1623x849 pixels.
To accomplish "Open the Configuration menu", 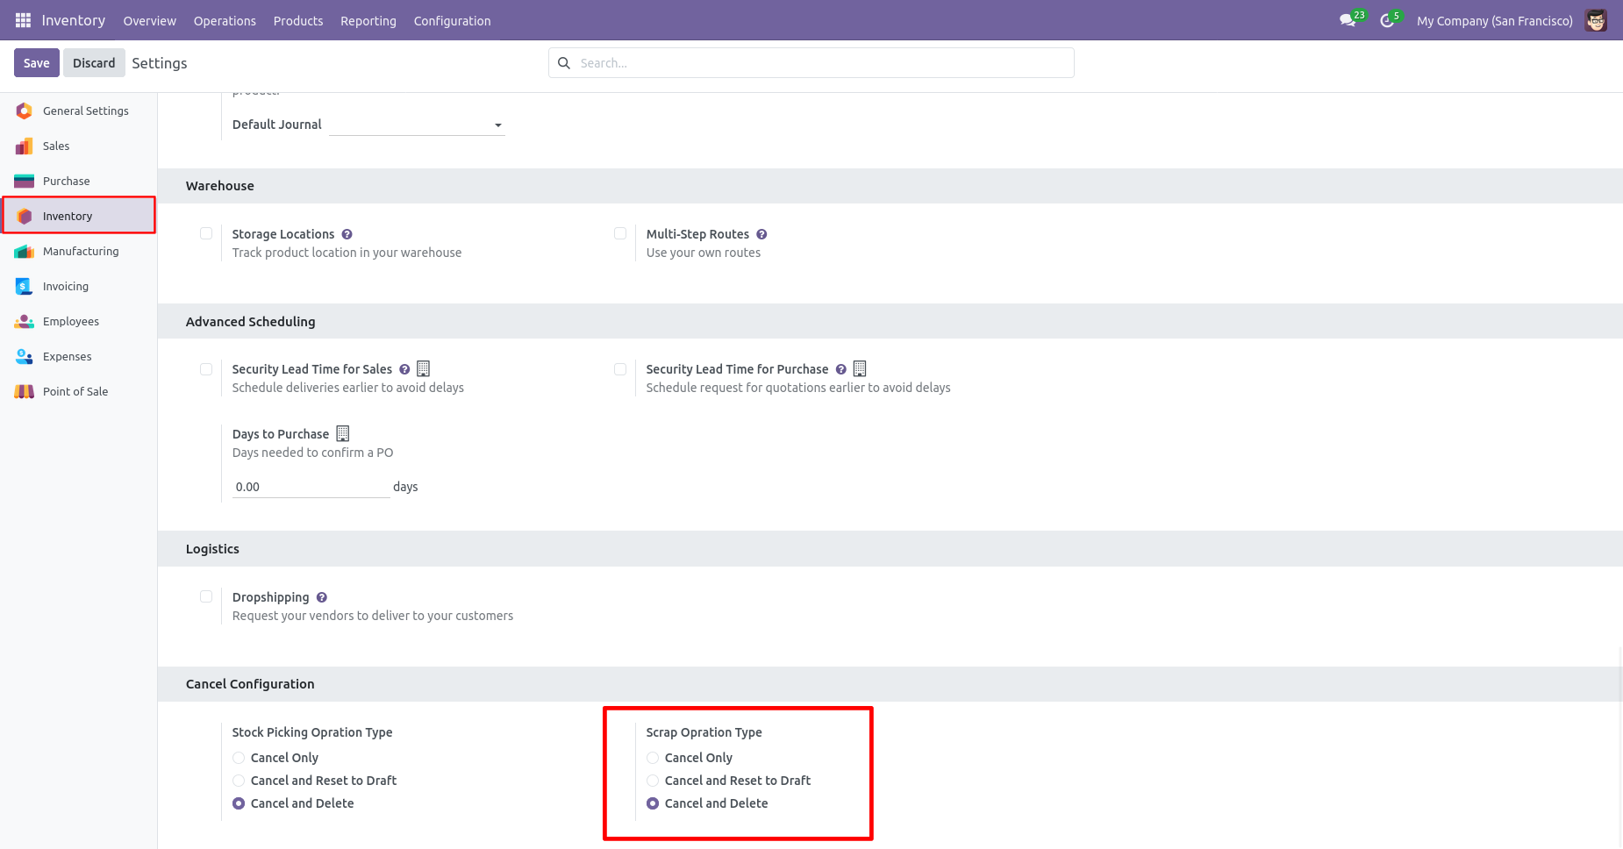I will pos(452,20).
